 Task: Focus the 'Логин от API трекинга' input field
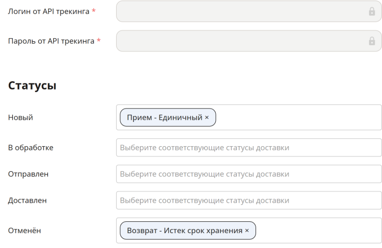249,11
